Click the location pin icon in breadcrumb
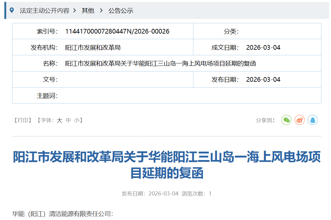Image resolution: width=331 pixels, height=220 pixels. (12, 10)
